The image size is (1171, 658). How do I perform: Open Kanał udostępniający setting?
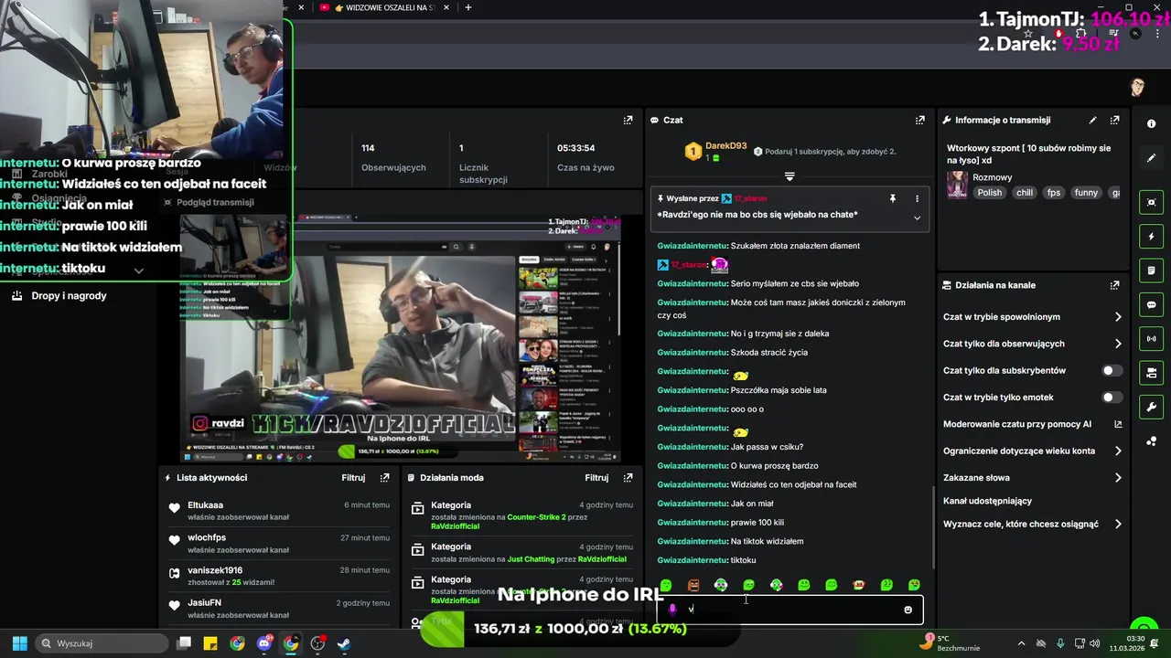[x=987, y=501]
